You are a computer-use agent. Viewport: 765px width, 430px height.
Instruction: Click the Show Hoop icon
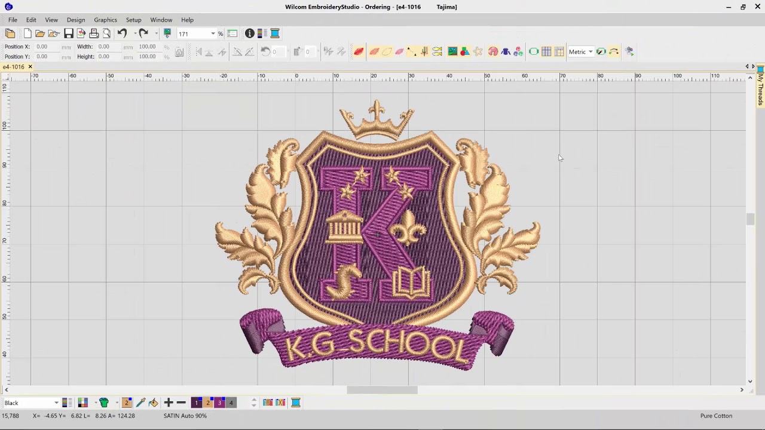pyautogui.click(x=534, y=51)
